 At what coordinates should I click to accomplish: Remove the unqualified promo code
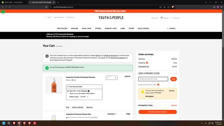(171, 91)
